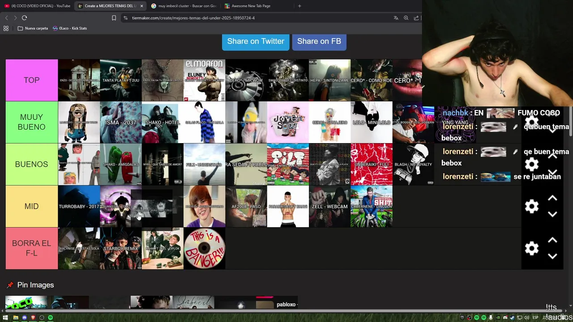Open Spotify from the taskbar

(50, 318)
